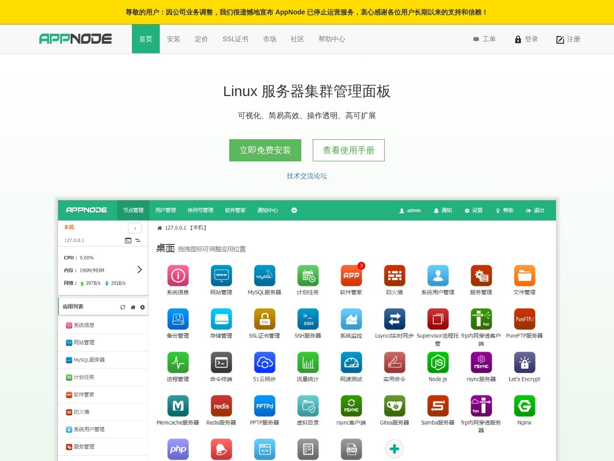
Task: Open the MySQL服务器 desktop icon
Action: pos(264,276)
